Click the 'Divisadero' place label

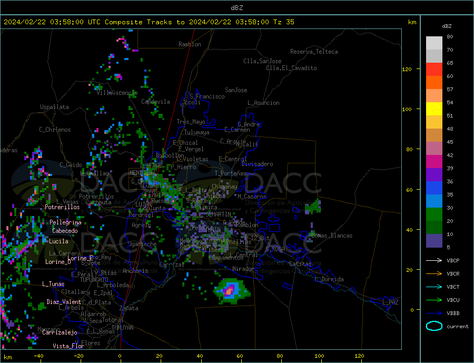257,164
